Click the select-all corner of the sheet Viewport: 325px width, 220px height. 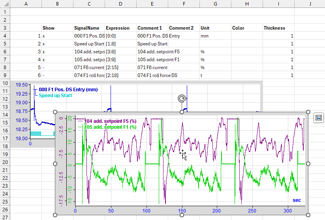pos(5,4)
